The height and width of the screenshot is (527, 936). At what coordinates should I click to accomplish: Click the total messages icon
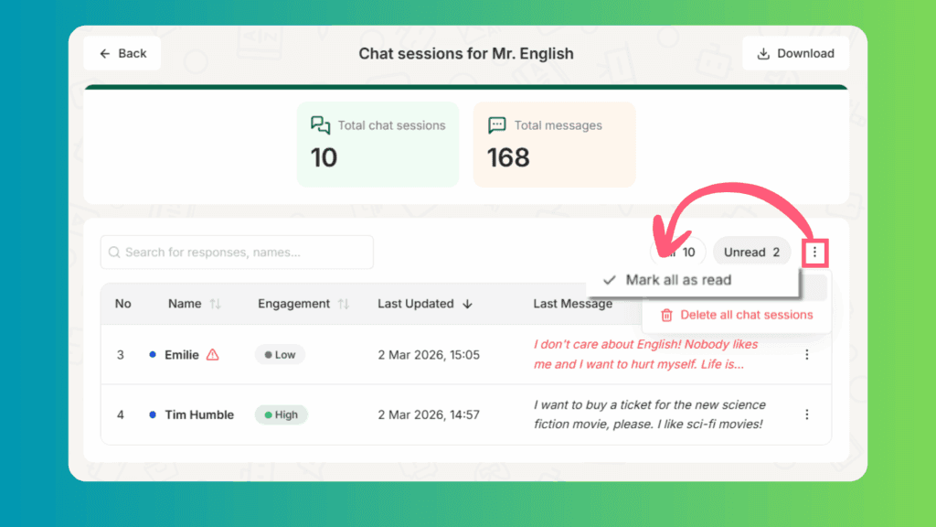(x=497, y=125)
